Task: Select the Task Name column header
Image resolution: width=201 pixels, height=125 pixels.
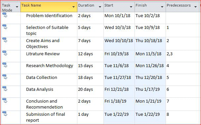Action: [49, 7]
